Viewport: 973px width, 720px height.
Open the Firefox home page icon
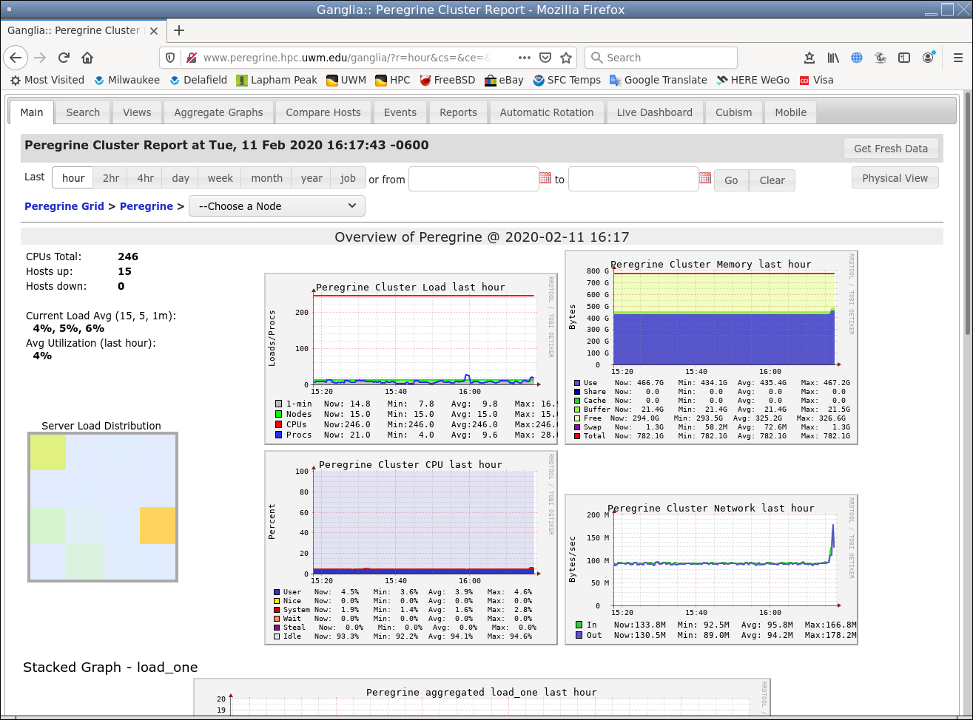(x=87, y=58)
